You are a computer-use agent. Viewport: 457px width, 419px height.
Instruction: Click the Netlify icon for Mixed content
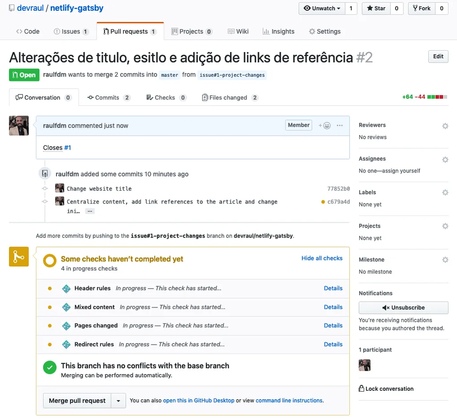[66, 307]
